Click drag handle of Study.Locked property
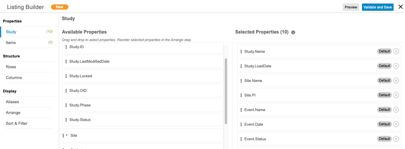Screen dimensions: 405x149 pyautogui.click(x=66, y=76)
